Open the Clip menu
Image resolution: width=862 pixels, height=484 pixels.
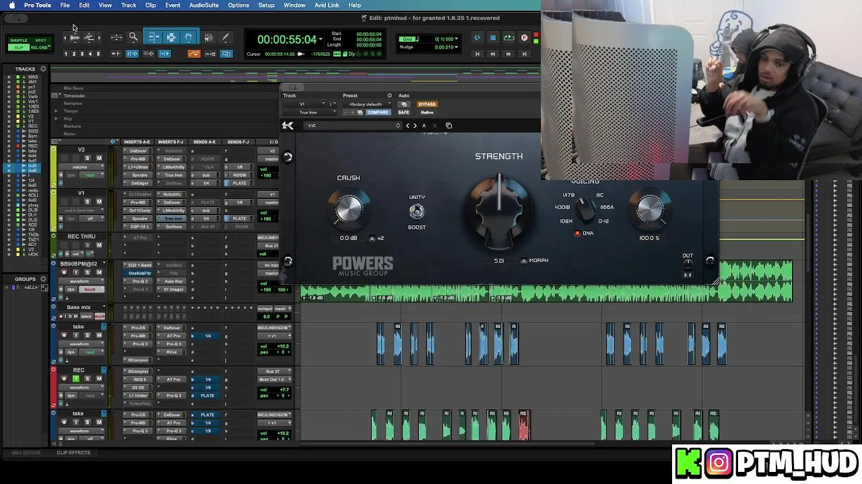tap(150, 5)
